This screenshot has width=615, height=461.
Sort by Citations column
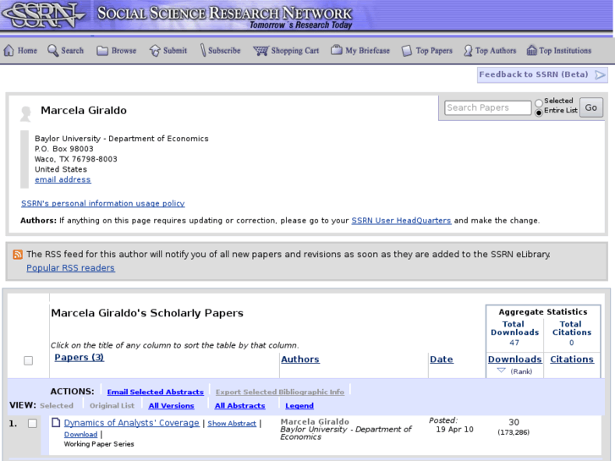tap(572, 359)
